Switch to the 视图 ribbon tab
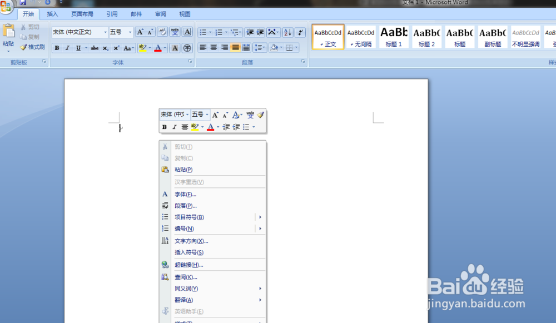This screenshot has height=323, width=556. [x=185, y=14]
